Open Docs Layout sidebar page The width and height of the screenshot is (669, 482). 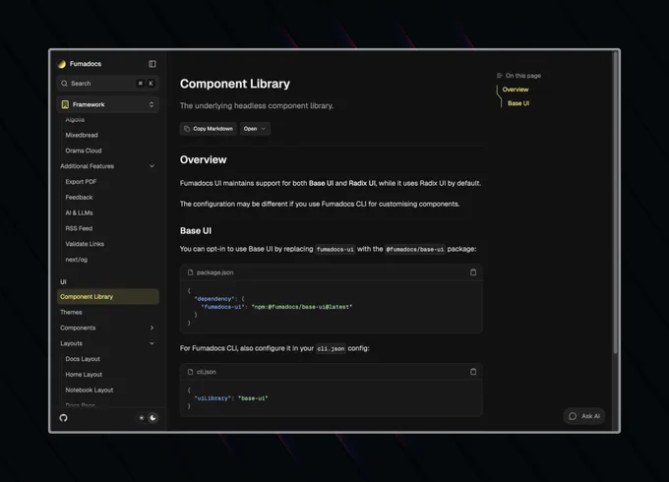pos(83,359)
